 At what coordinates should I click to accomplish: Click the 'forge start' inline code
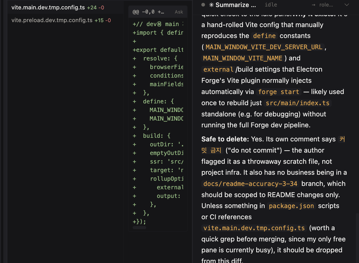[279, 92]
